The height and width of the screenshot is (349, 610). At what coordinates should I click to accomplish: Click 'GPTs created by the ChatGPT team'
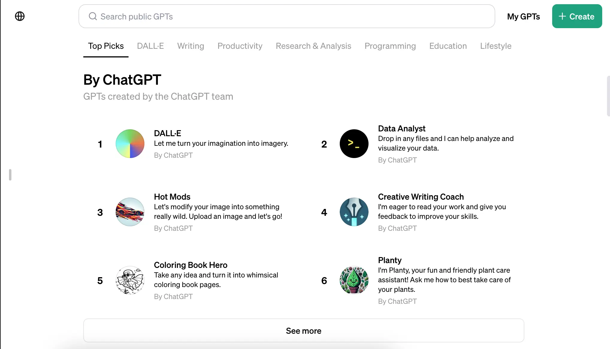pyautogui.click(x=158, y=96)
